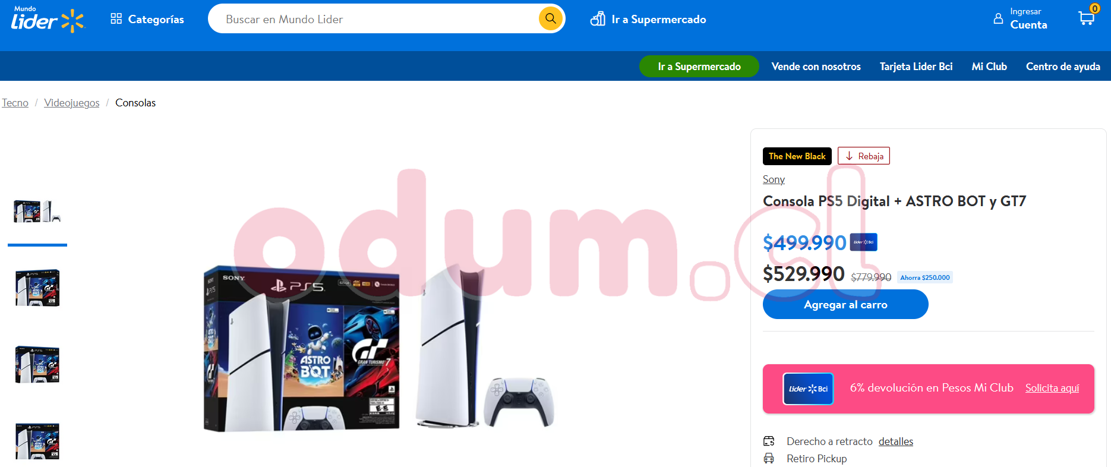Select the second product thumbnail
The height and width of the screenshot is (467, 1111).
pos(37,288)
